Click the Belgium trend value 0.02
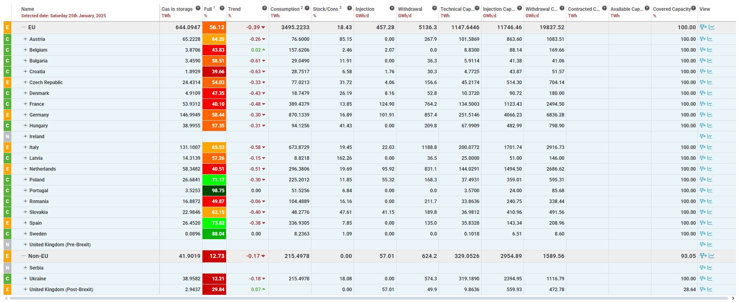 click(256, 50)
